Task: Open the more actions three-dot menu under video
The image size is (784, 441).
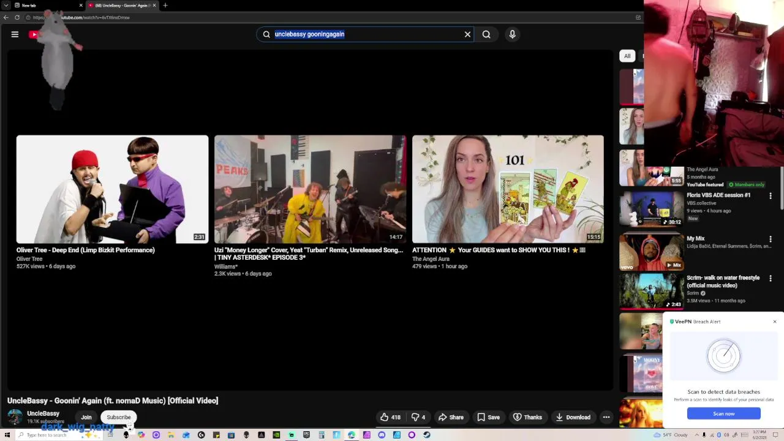Action: [606, 417]
